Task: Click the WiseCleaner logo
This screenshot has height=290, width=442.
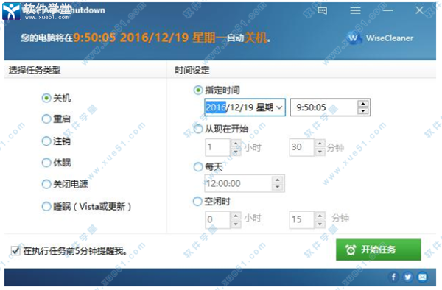Action: pyautogui.click(x=380, y=38)
